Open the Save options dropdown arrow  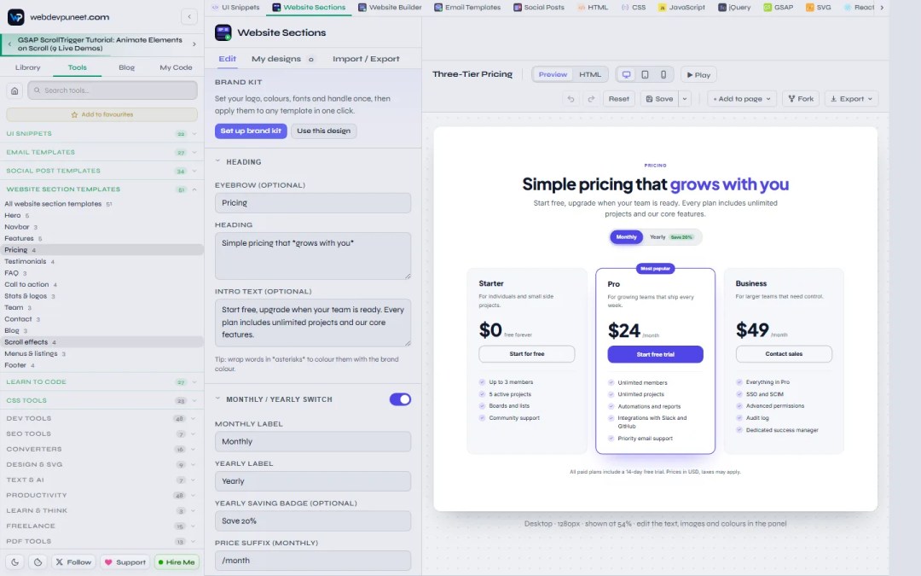[x=685, y=99]
